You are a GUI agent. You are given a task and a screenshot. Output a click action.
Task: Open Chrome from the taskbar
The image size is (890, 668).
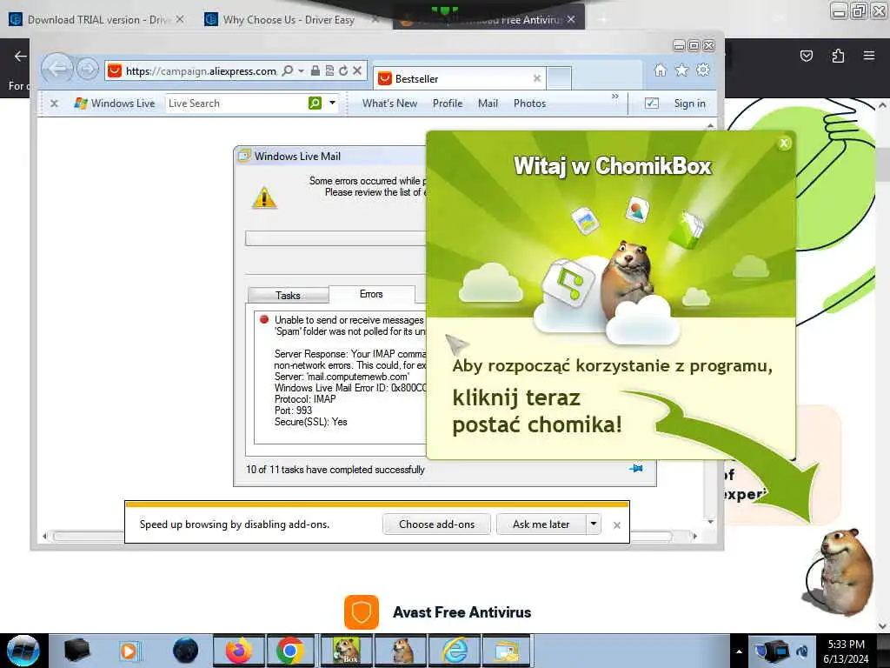(290, 651)
